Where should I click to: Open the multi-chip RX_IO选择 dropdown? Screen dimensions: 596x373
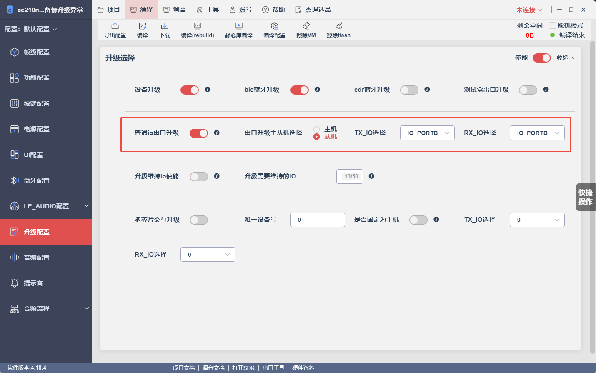click(x=208, y=255)
